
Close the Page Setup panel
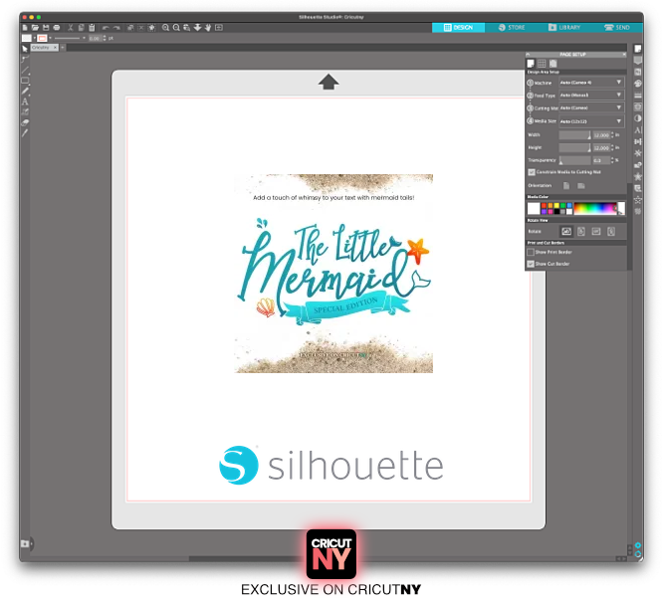(x=624, y=55)
